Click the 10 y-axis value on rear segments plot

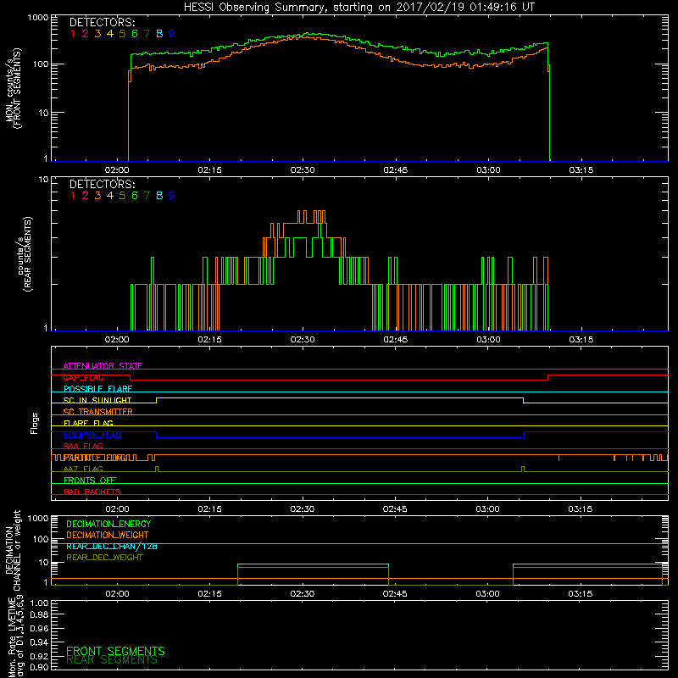coord(44,180)
